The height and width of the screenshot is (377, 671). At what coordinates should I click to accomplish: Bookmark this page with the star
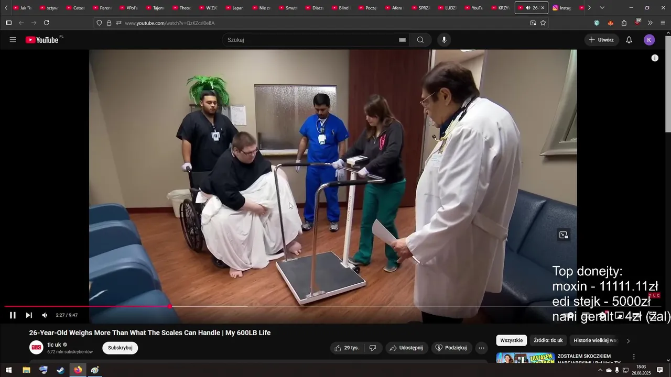[x=543, y=23]
